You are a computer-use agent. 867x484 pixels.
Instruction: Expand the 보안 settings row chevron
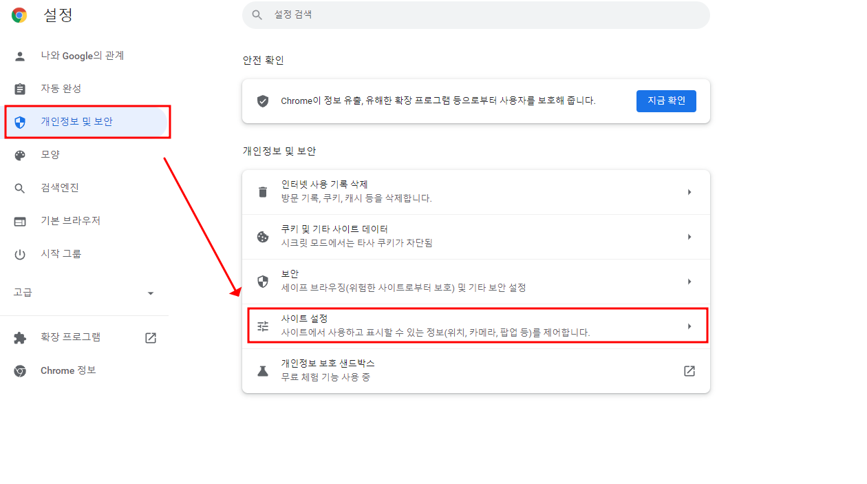tap(689, 281)
